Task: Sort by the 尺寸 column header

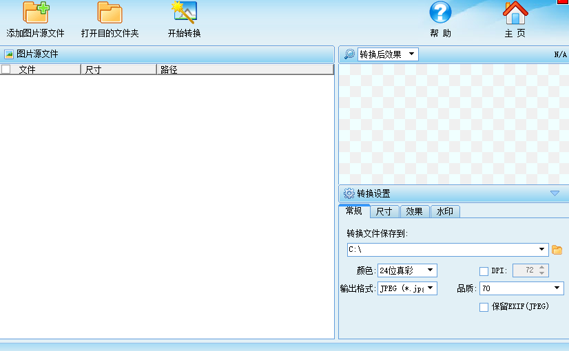Action: [x=118, y=70]
